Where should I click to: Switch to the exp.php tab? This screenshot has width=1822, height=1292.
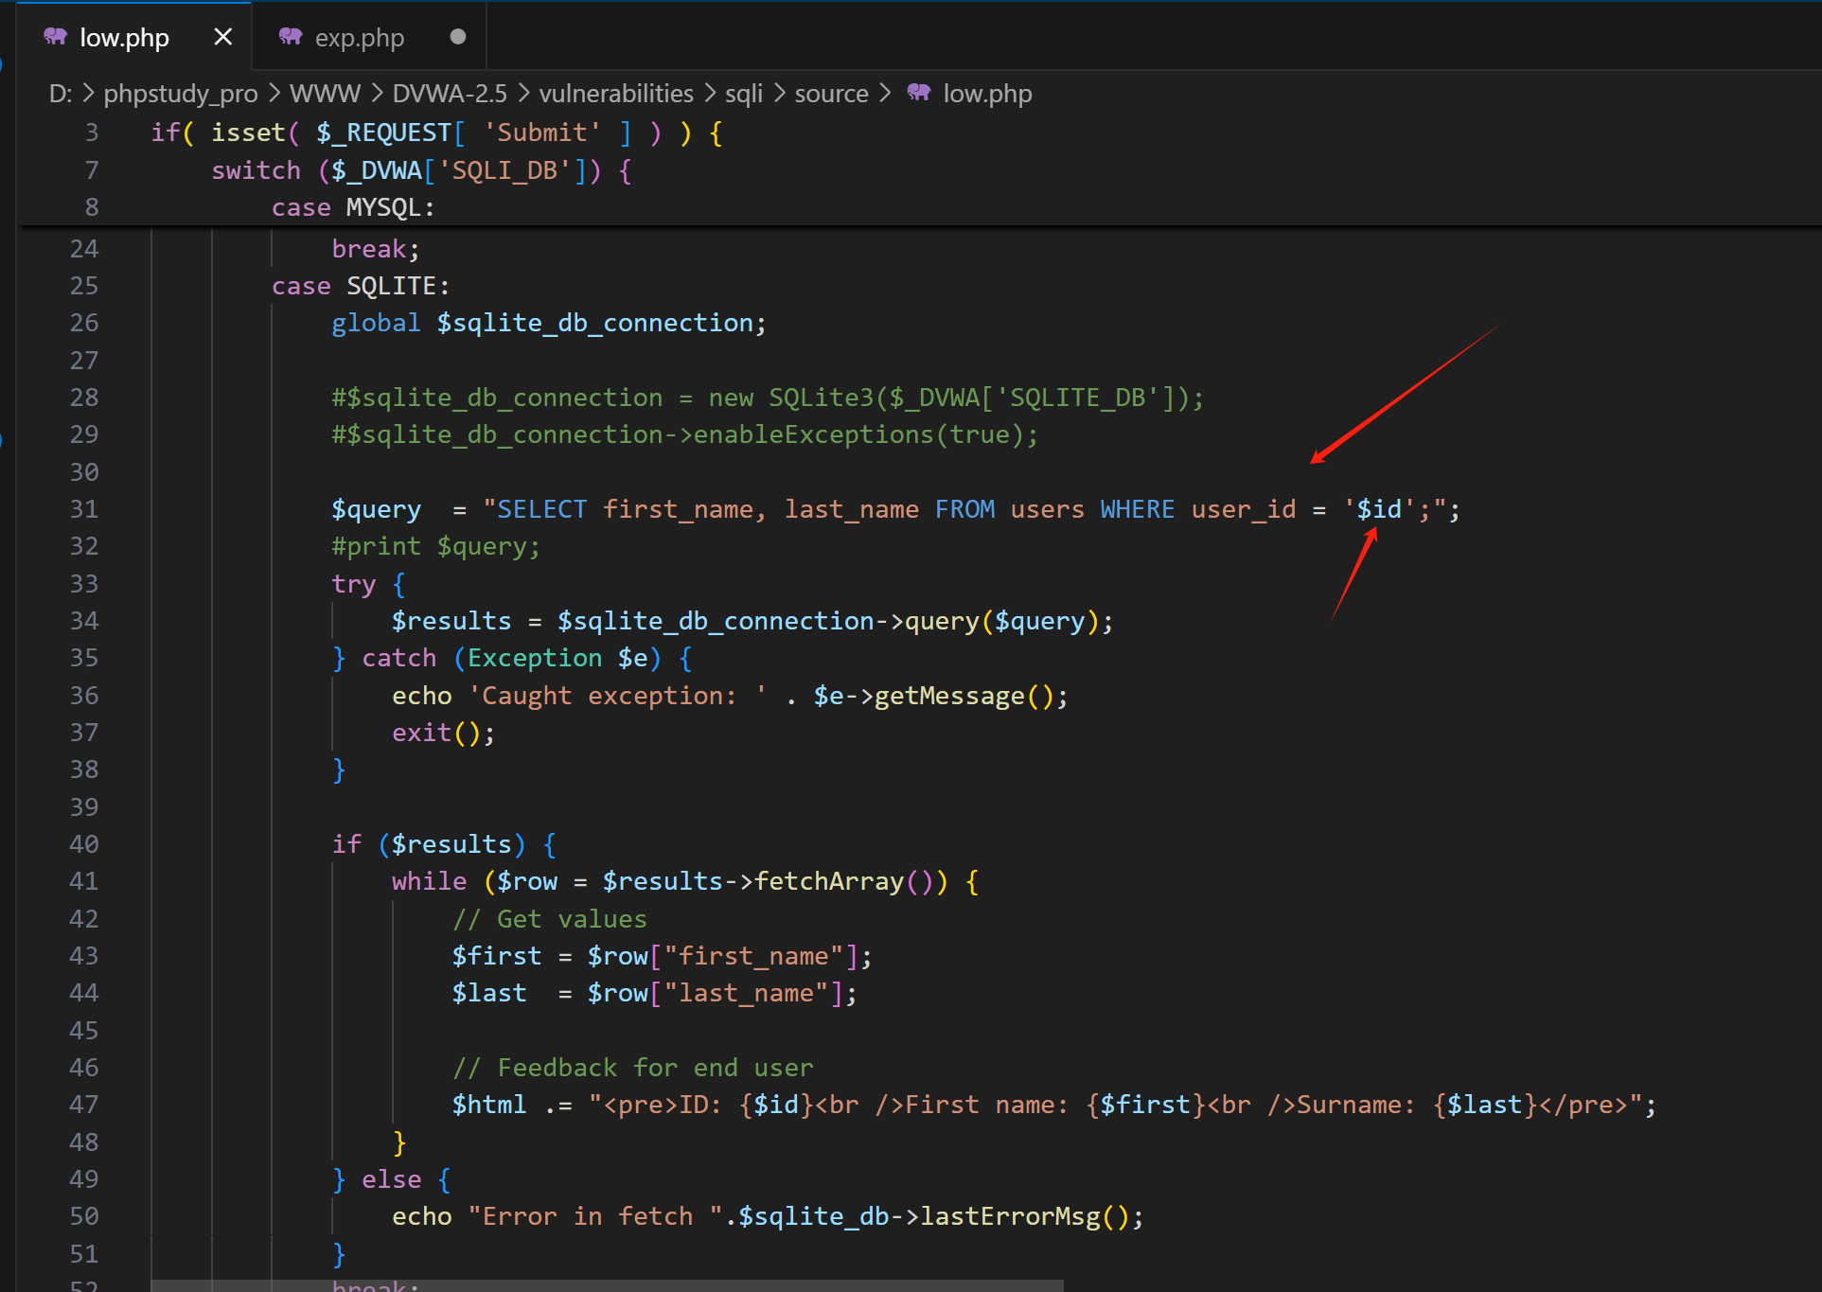(359, 38)
